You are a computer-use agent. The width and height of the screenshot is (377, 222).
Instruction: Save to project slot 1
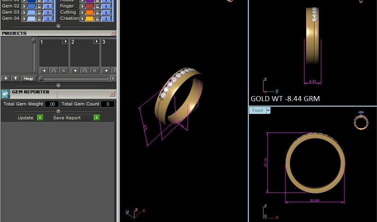point(54,71)
